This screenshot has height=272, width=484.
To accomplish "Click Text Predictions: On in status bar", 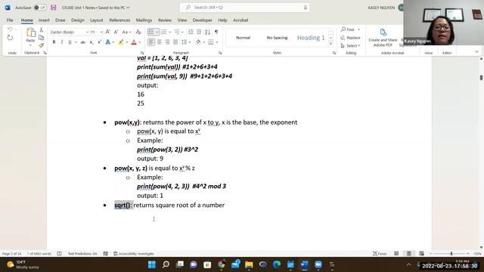I will 82,254.
